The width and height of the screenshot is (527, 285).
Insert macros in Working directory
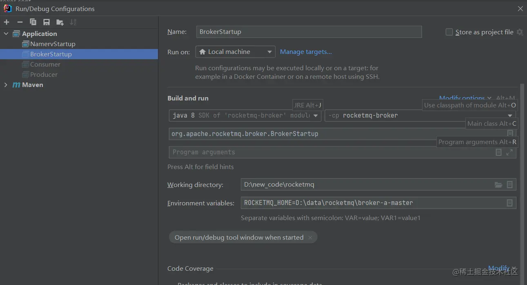click(510, 185)
